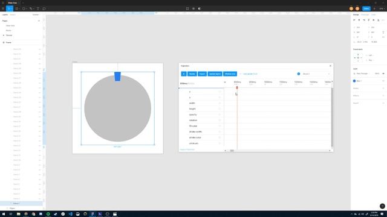This screenshot has width=387, height=217.
Task: Open the zoom level dropdown
Action: [x=382, y=8]
